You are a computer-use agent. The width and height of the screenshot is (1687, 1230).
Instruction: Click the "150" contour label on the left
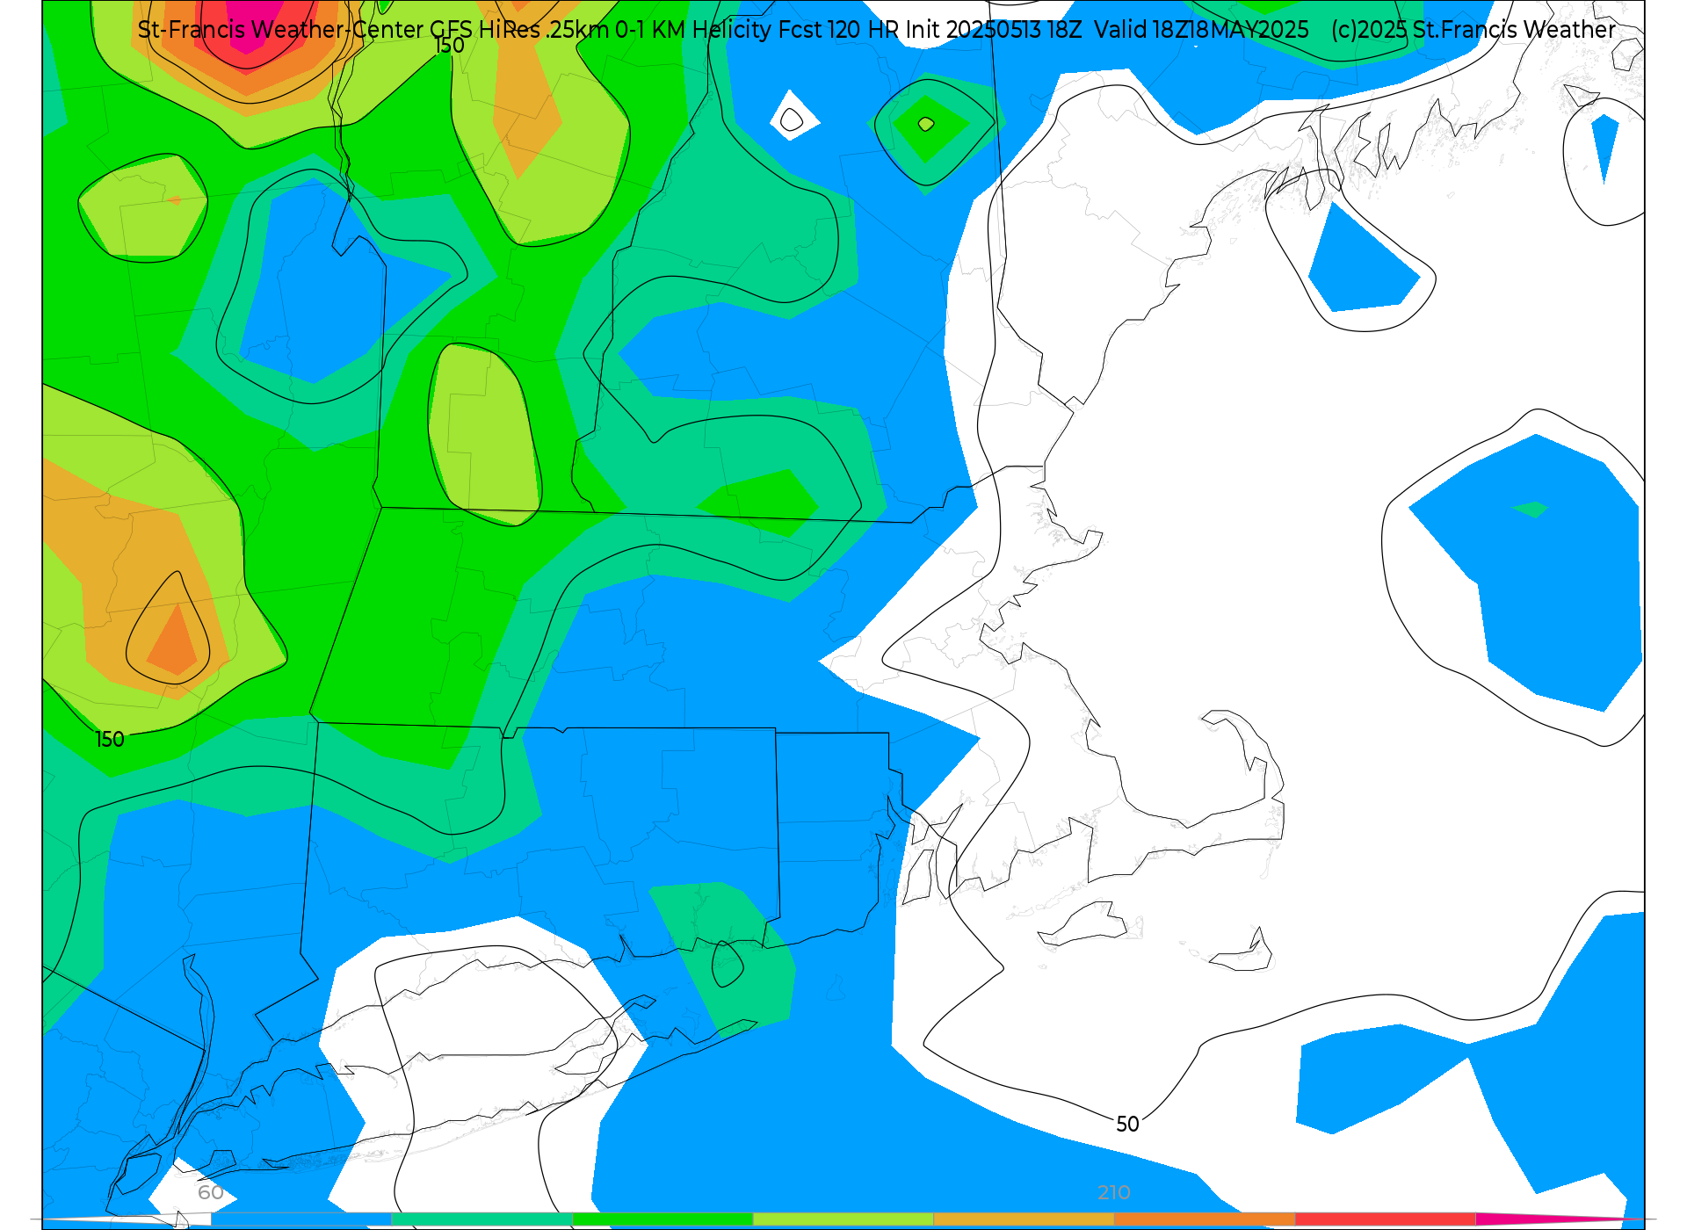[x=110, y=739]
